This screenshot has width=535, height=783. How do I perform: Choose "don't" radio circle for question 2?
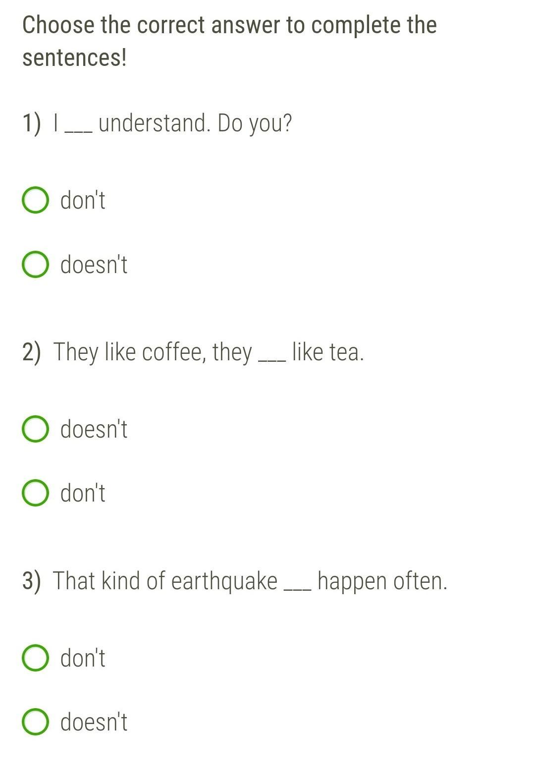(x=35, y=493)
